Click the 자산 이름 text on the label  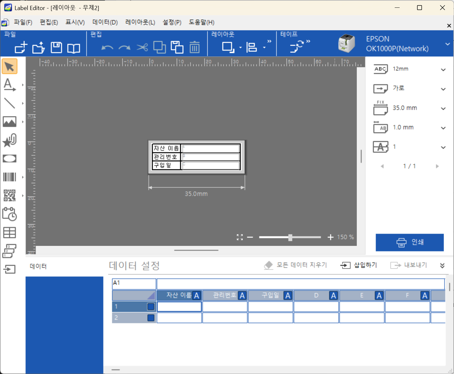(166, 148)
